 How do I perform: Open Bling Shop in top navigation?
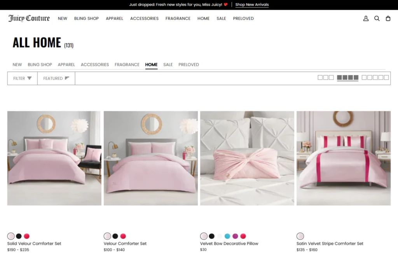pyautogui.click(x=86, y=18)
